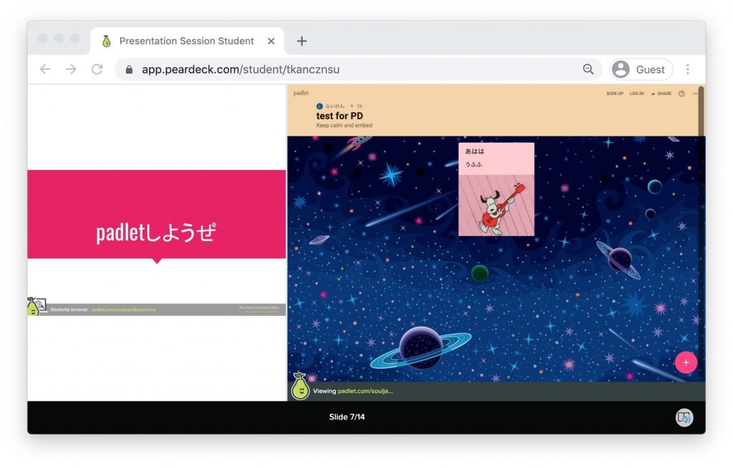The image size is (733, 468).
Task: Click LOG IN on the Padlet header
Action: pyautogui.click(x=636, y=94)
